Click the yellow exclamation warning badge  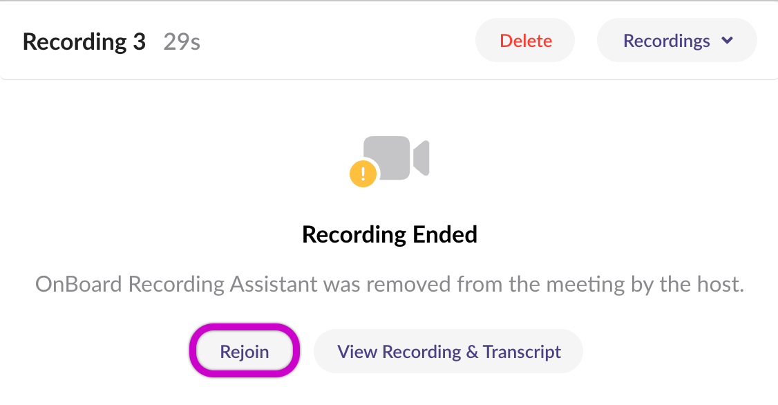tap(363, 173)
